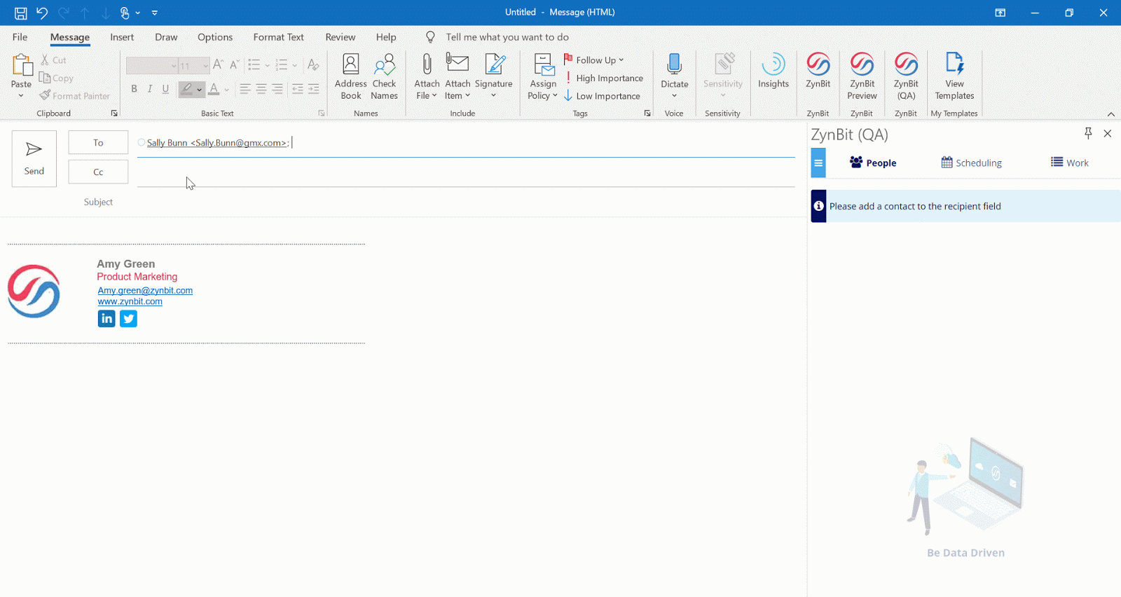Increase indent
This screenshot has height=597, width=1121.
coord(313,89)
